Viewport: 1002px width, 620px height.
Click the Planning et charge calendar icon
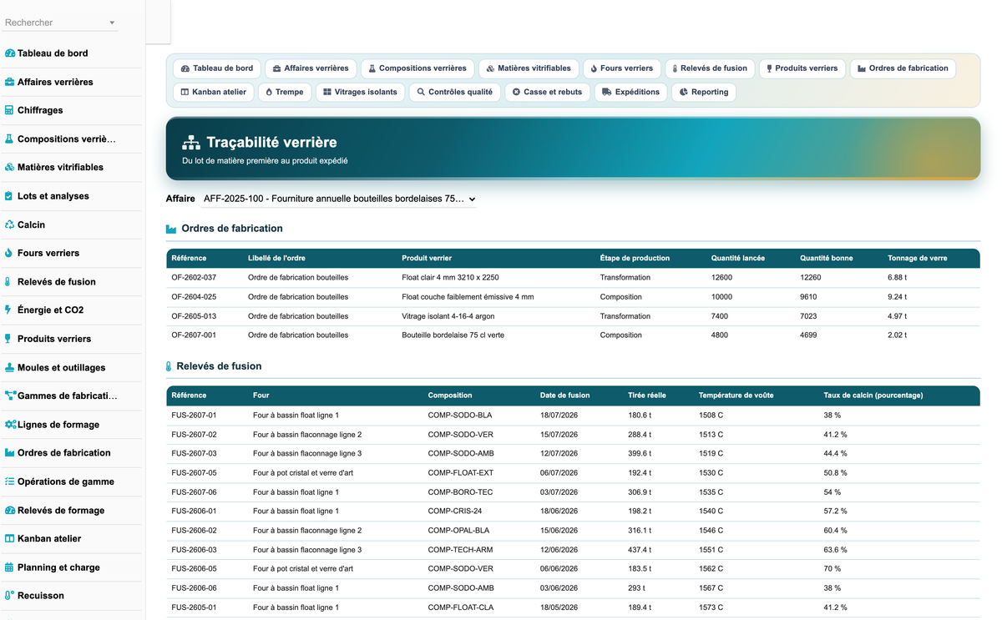pyautogui.click(x=10, y=567)
